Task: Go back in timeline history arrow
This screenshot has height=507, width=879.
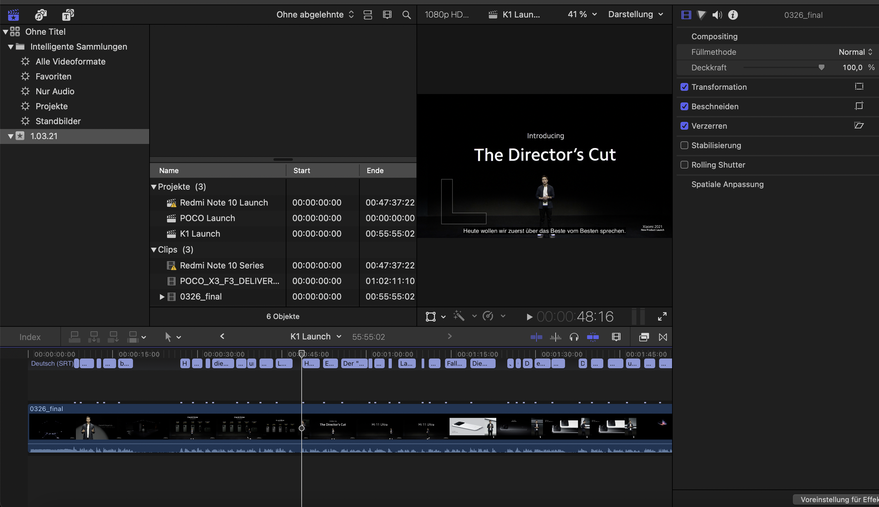Action: (222, 336)
